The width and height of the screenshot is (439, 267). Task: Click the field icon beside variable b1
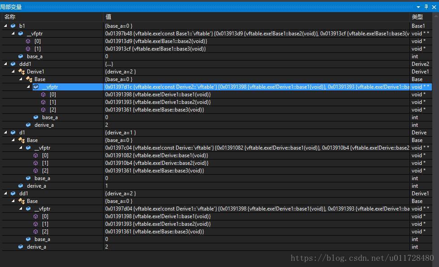click(x=13, y=26)
